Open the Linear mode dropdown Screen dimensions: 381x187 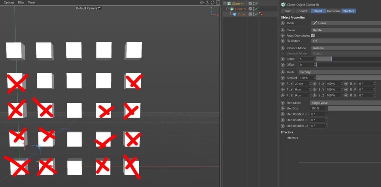[x=346, y=23]
